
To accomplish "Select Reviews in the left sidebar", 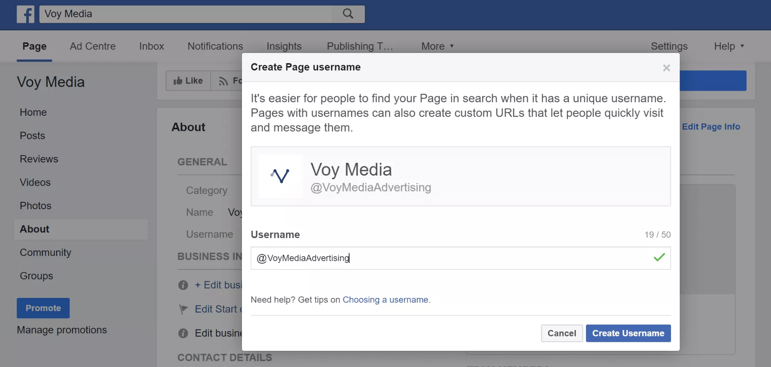I will [x=39, y=159].
